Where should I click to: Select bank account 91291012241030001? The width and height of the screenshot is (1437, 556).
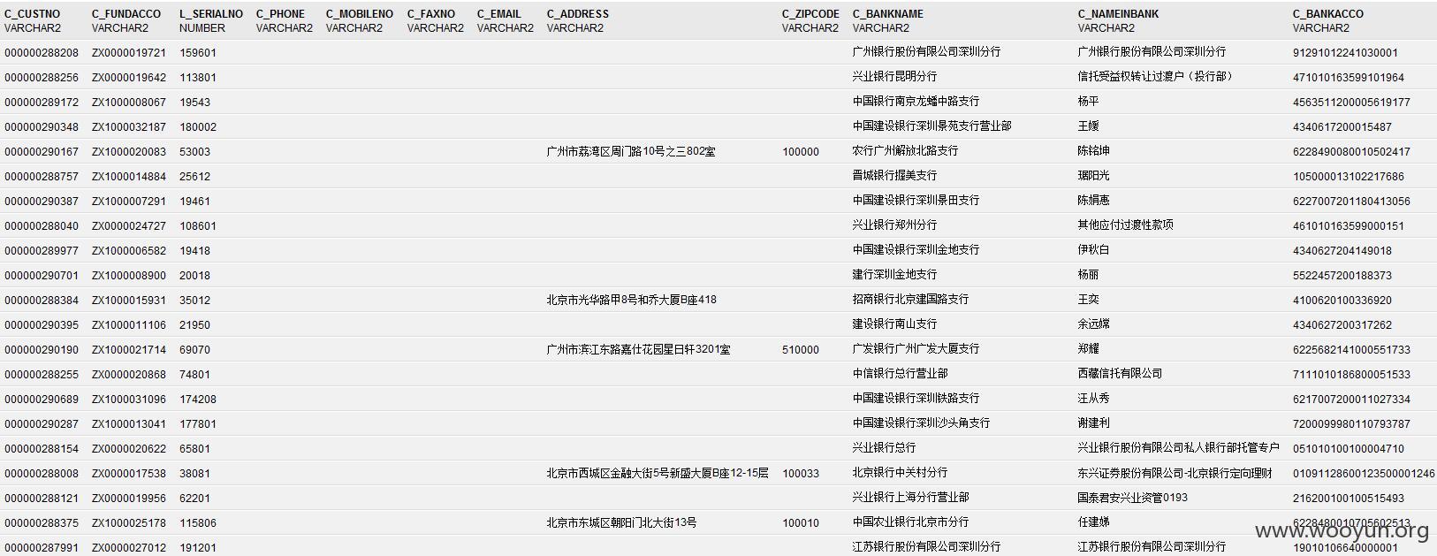(x=1346, y=53)
